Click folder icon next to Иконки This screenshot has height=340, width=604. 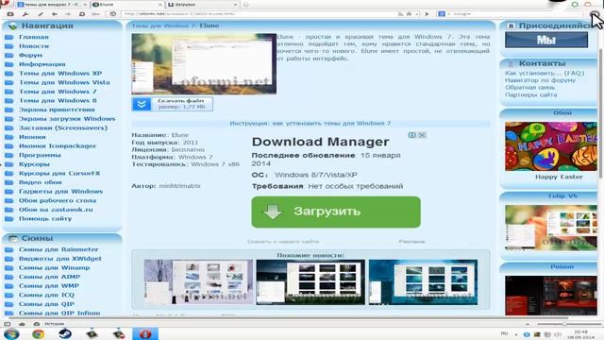coord(8,137)
